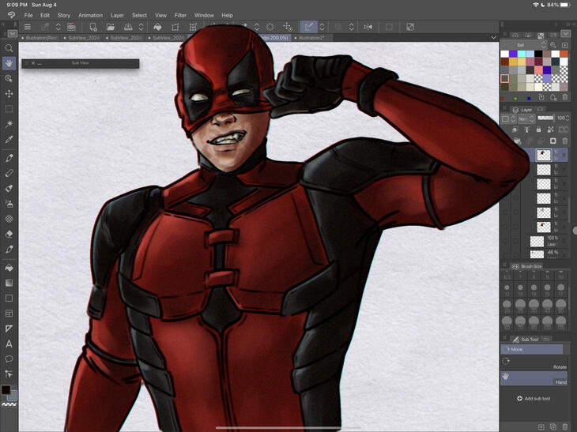Open the layer color palette dropdown

[x=507, y=118]
